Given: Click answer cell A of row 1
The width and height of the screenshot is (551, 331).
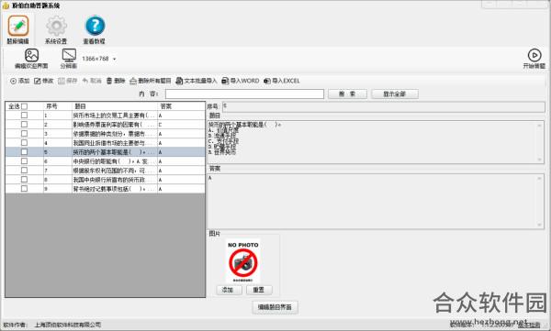Looking at the screenshot, I should tap(181, 116).
